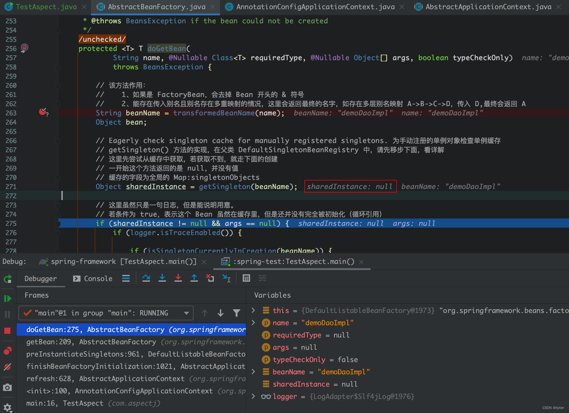
Task: Click Resume Program button
Action: [8, 299]
